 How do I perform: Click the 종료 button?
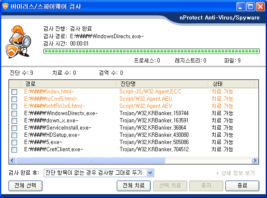pyautogui.click(x=242, y=186)
